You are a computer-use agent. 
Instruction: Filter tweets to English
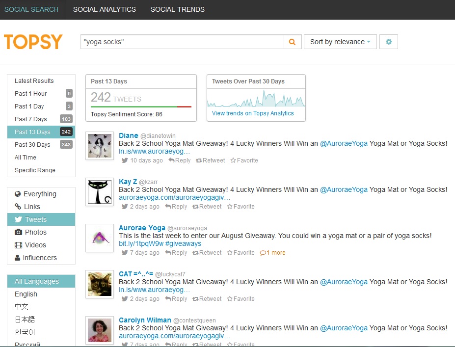pyautogui.click(x=41, y=294)
